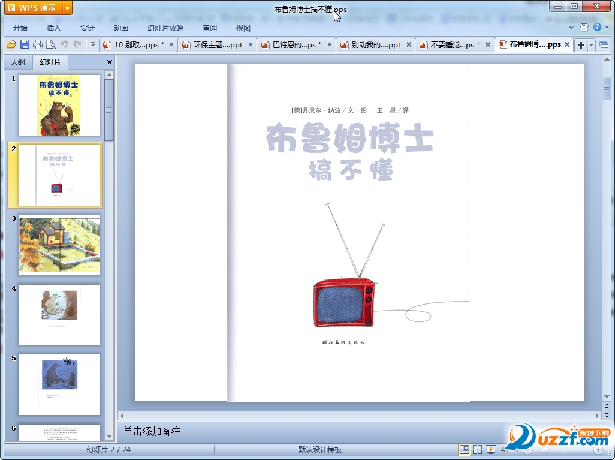Click the main editor vertical scrollbar handle
Image resolution: width=615 pixels, height=460 pixels.
click(x=607, y=87)
